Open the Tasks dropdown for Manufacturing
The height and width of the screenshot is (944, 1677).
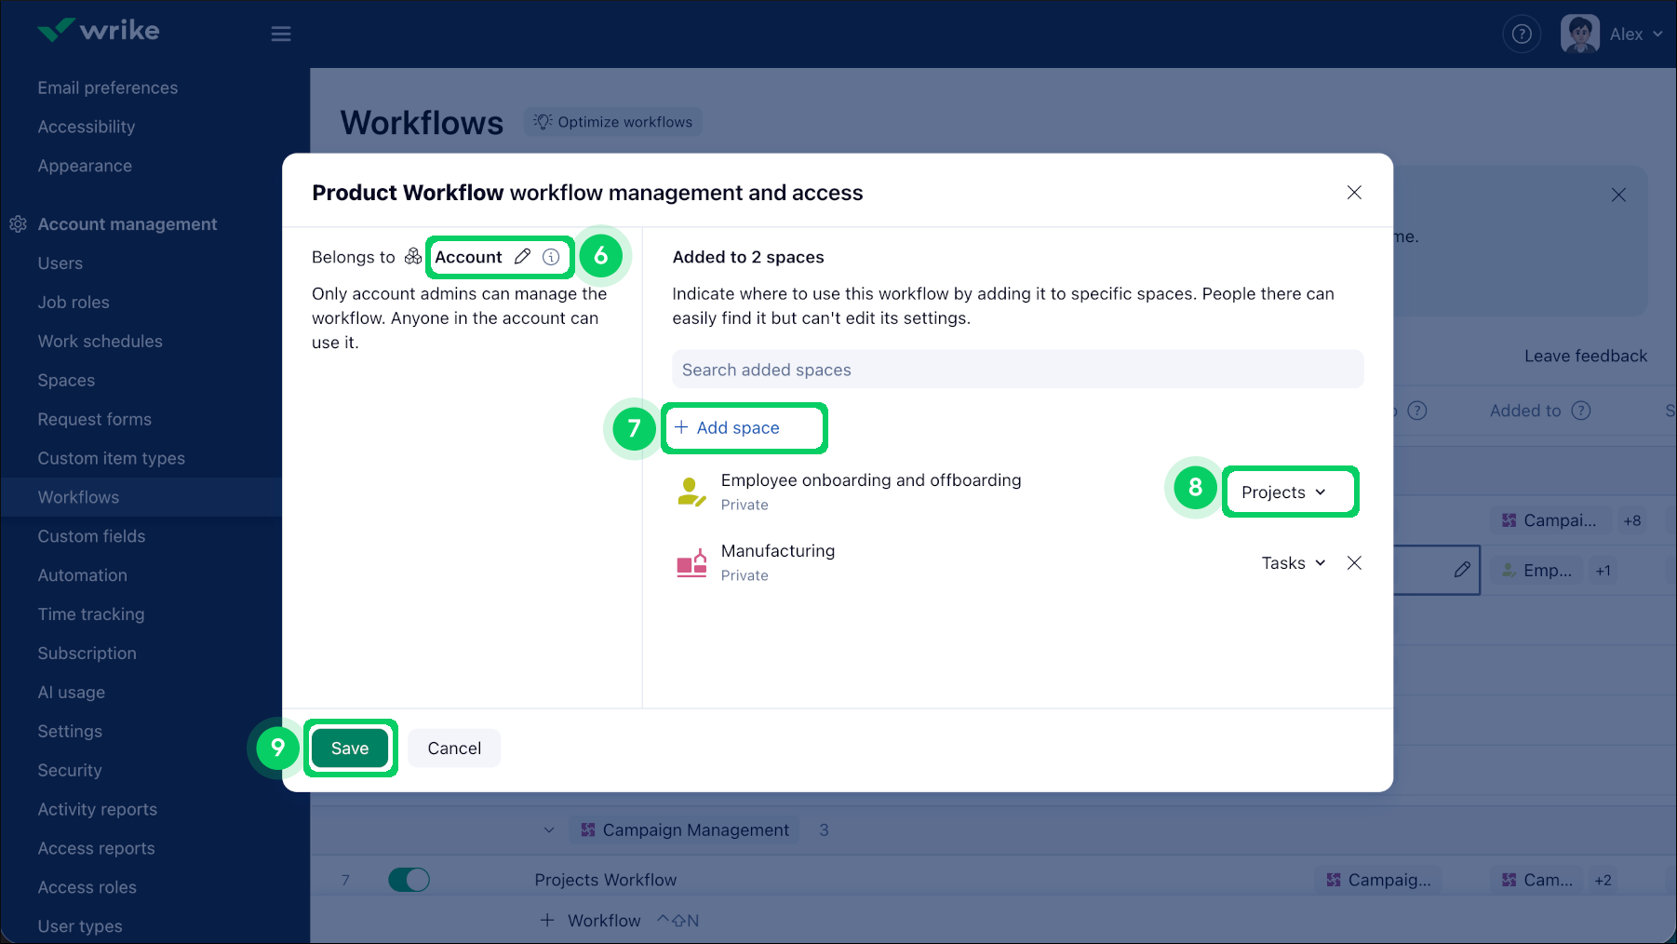[1293, 562]
